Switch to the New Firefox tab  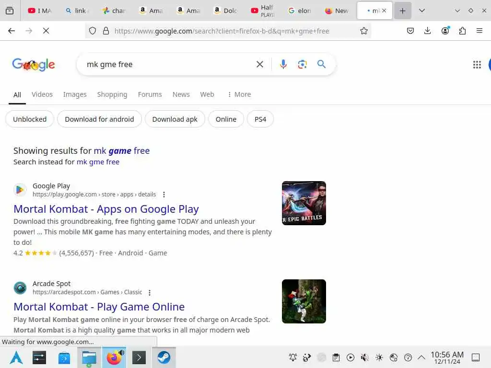point(337,11)
